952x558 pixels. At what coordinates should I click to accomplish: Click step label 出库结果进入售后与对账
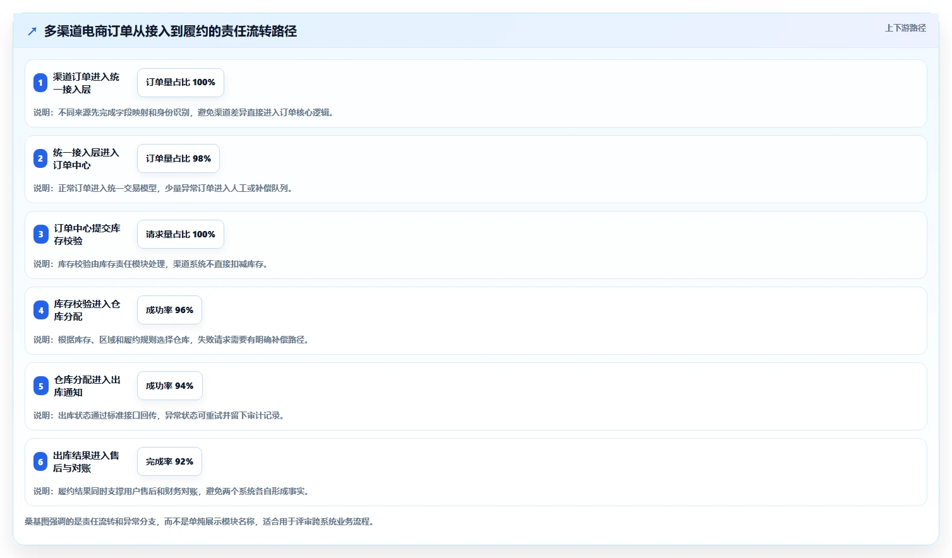86,461
